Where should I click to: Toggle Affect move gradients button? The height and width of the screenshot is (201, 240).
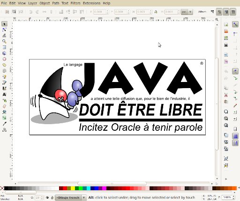point(226,12)
